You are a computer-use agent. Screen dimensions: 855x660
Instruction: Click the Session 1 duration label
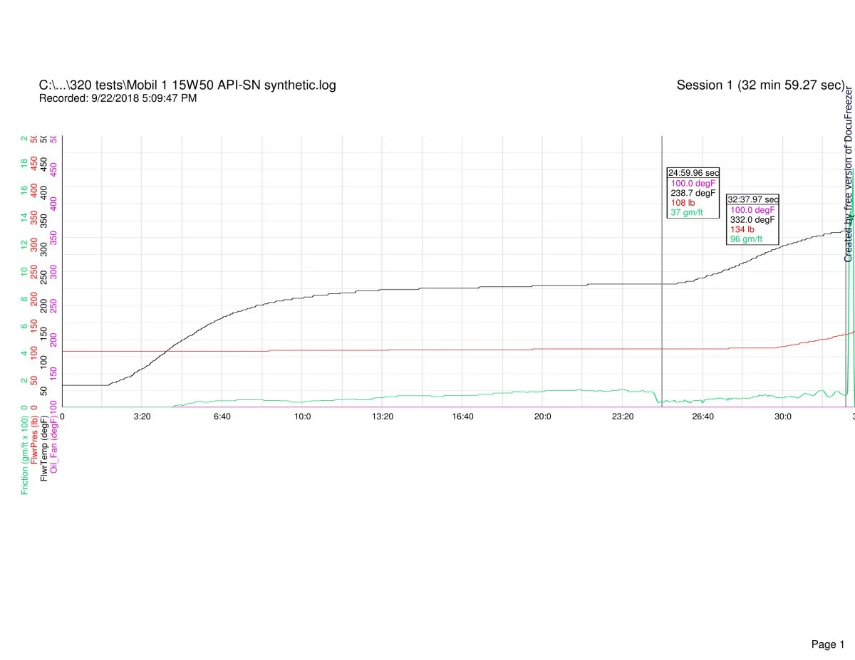pos(760,85)
